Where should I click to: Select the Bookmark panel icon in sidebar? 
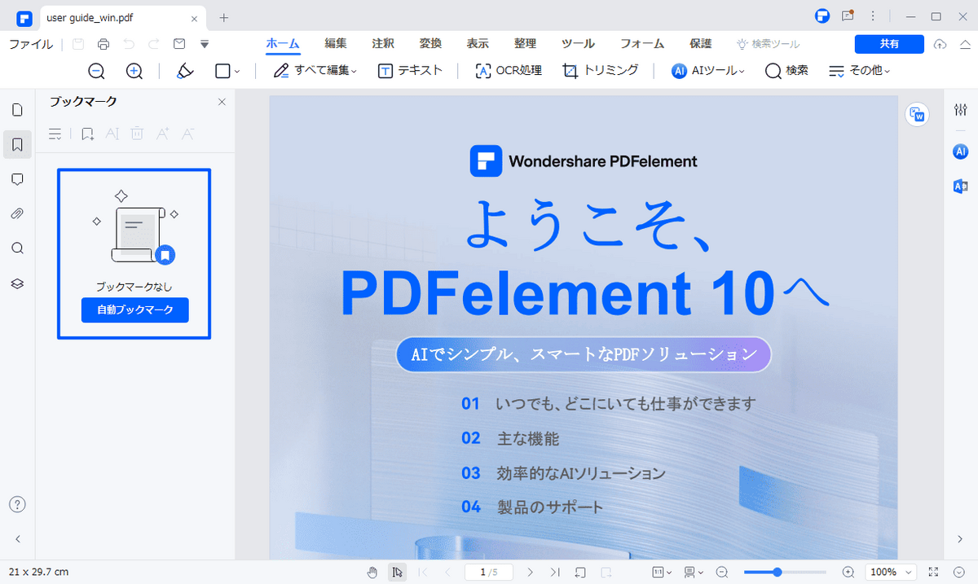point(17,144)
